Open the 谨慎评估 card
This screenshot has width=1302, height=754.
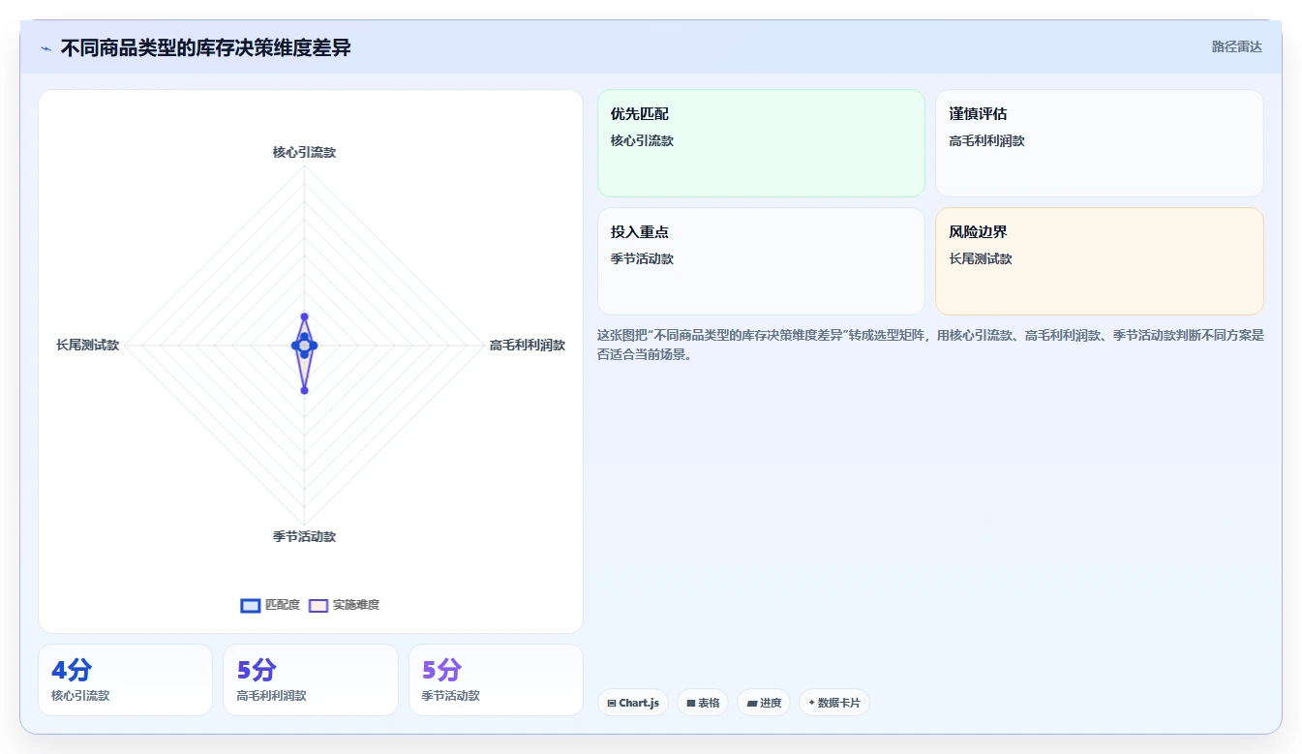1099,143
